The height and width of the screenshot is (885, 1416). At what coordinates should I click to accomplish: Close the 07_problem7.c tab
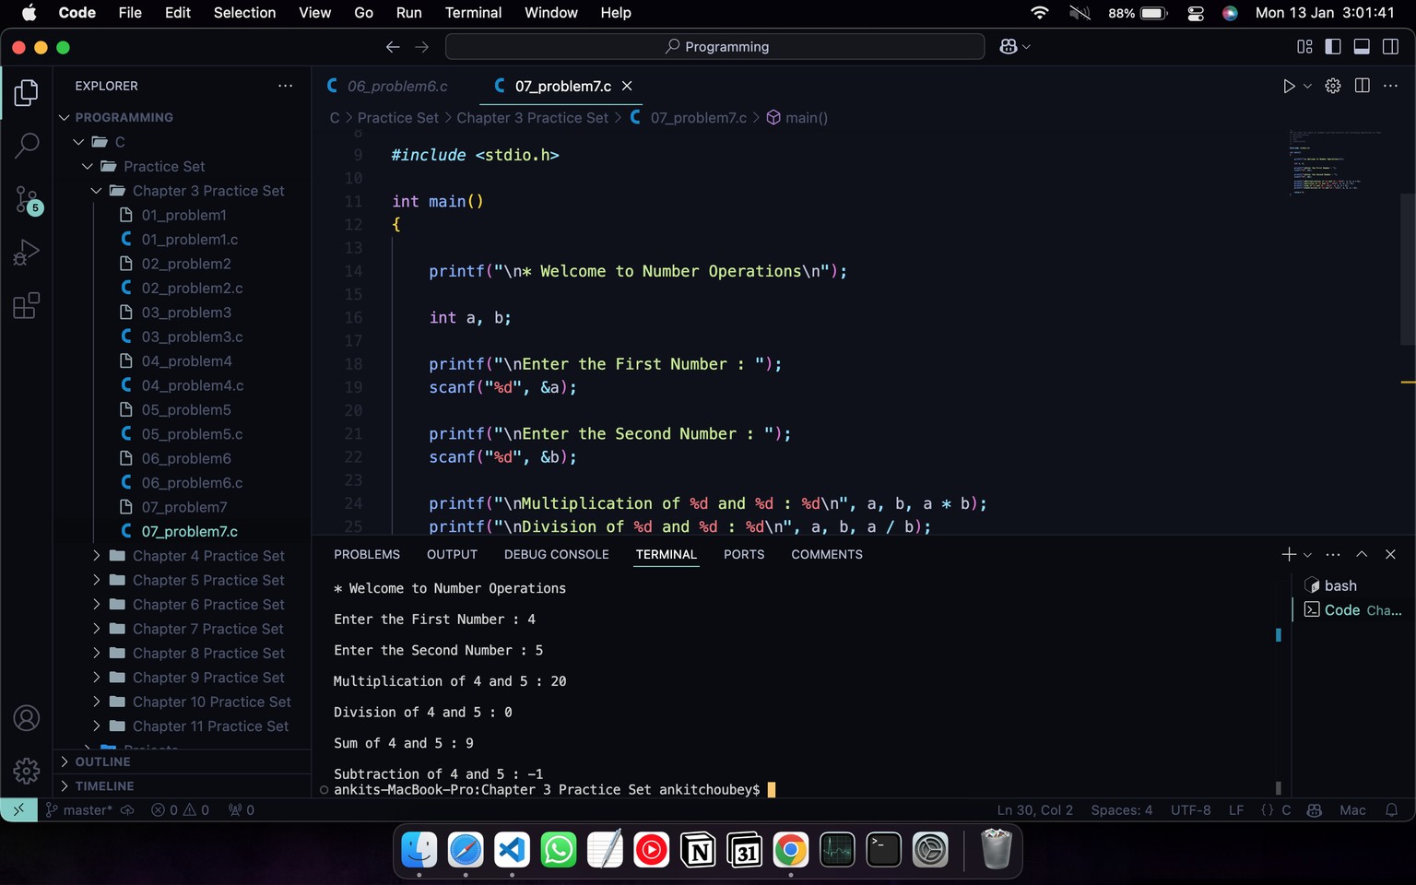[627, 86]
